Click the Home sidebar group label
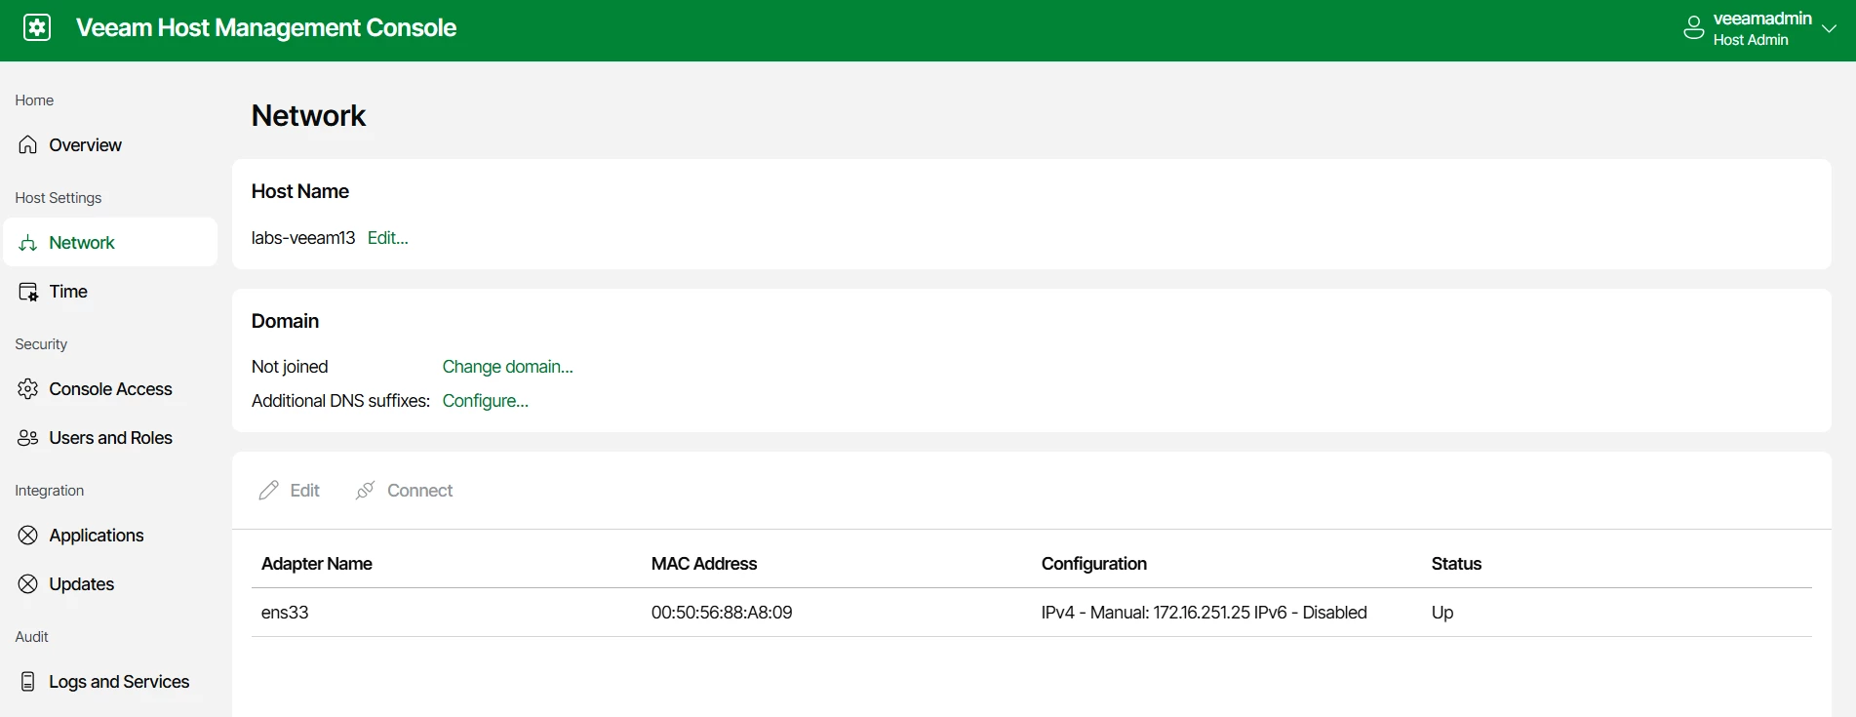This screenshot has height=717, width=1856. [x=34, y=100]
